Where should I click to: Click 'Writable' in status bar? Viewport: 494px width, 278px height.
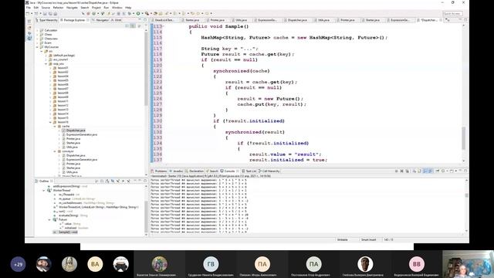click(x=342, y=239)
